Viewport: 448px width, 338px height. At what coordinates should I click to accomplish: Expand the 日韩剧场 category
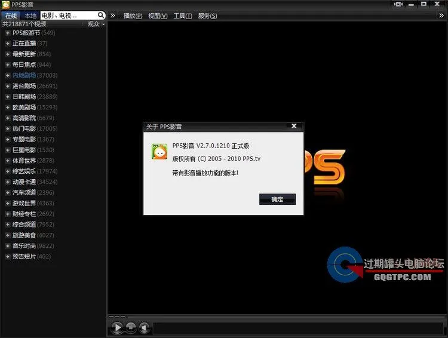pos(8,97)
